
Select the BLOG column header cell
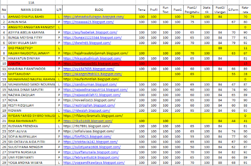pos(99,9)
